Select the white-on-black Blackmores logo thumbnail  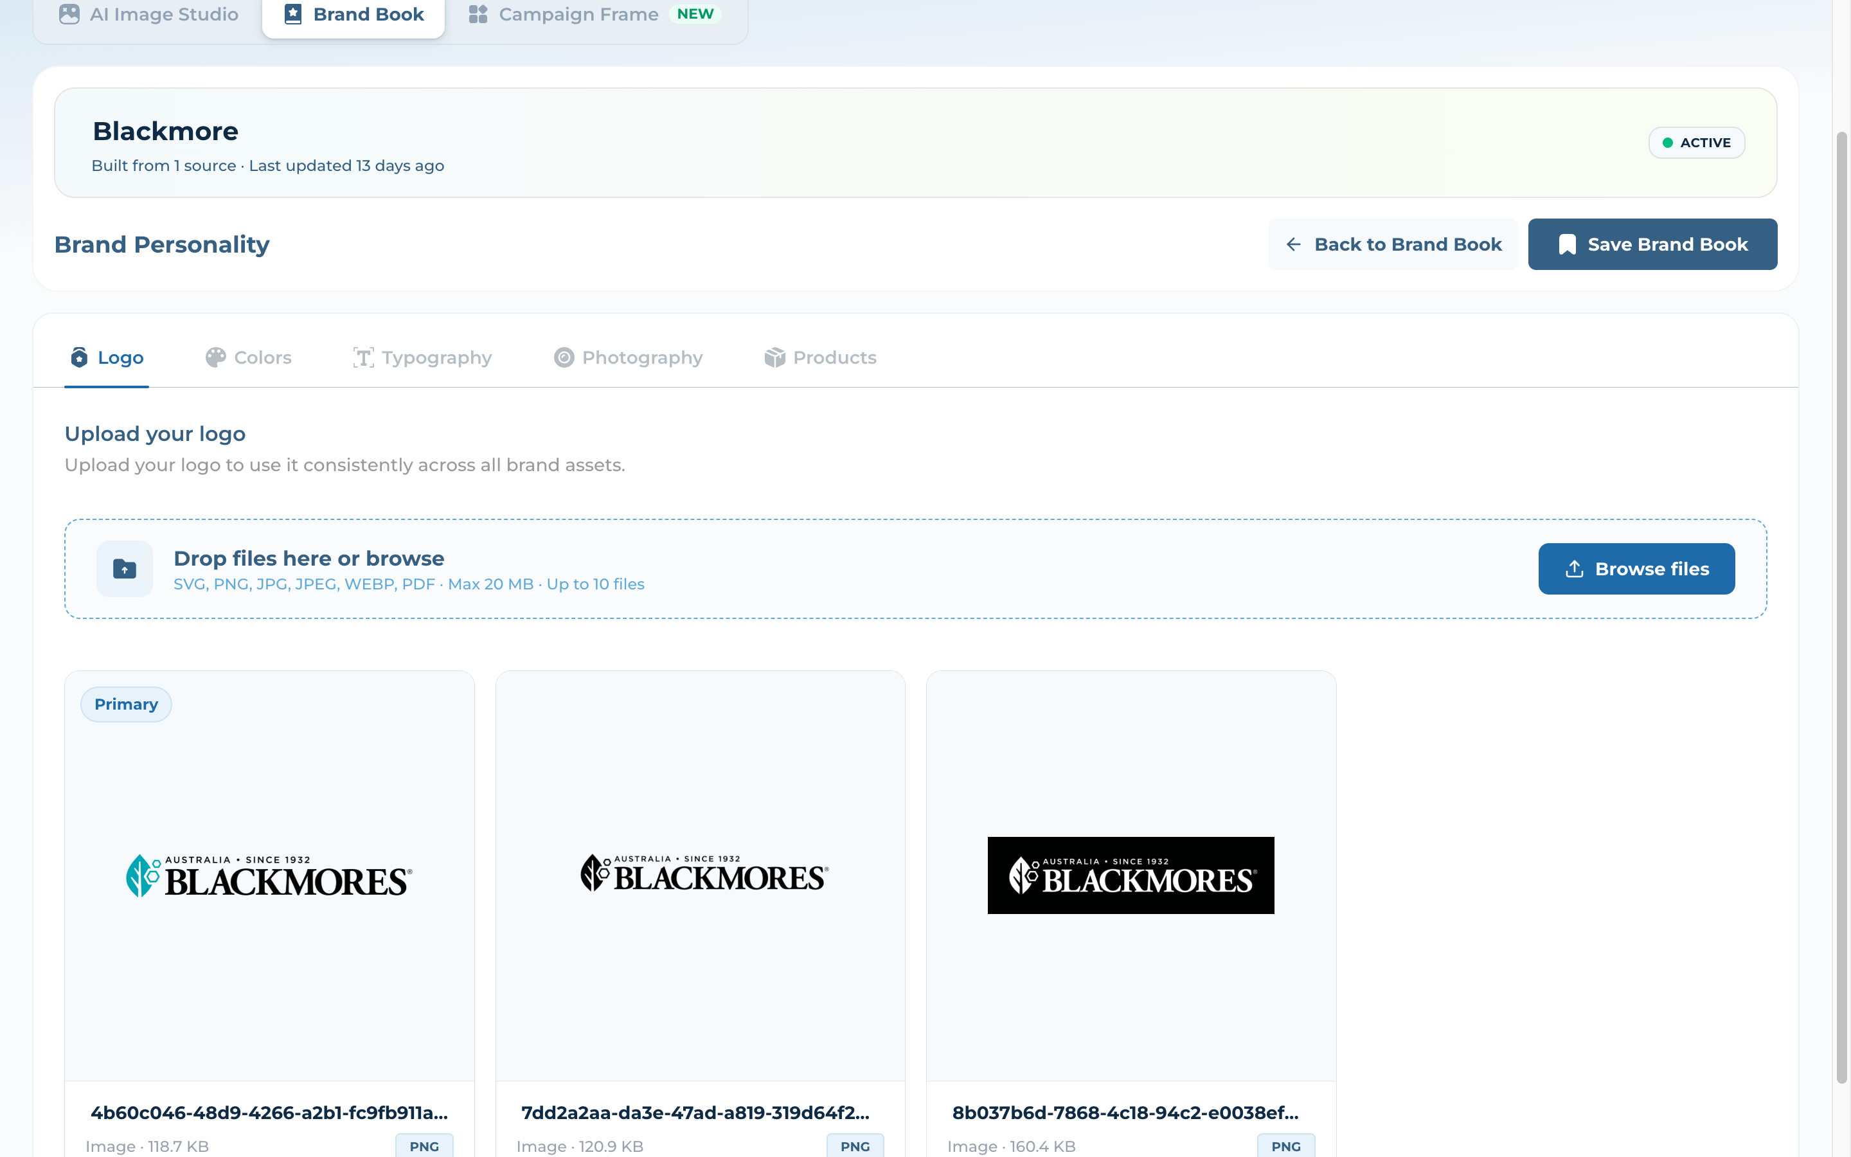[1131, 875]
